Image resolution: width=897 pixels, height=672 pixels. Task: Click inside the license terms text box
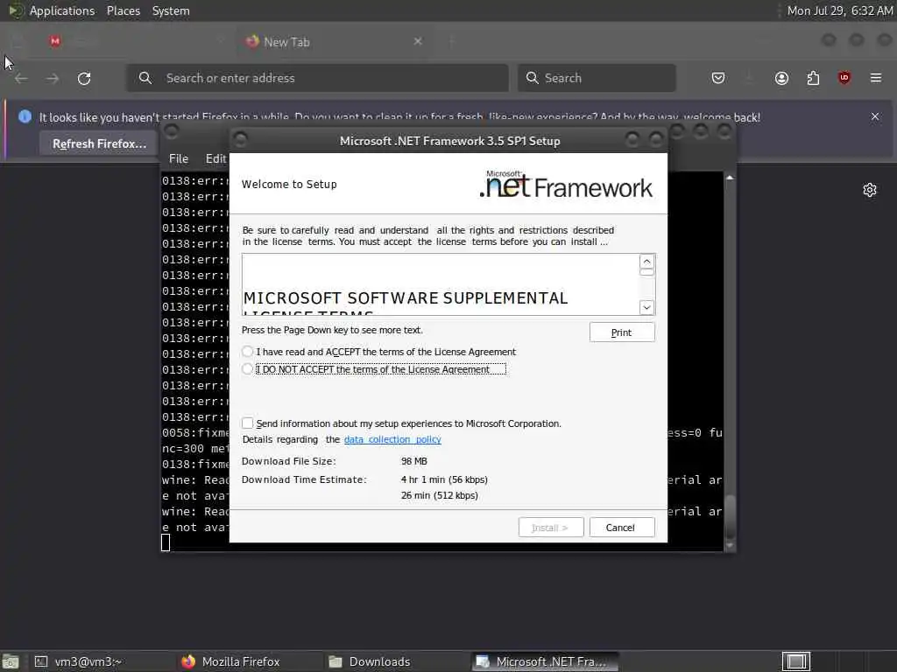pyautogui.click(x=441, y=284)
